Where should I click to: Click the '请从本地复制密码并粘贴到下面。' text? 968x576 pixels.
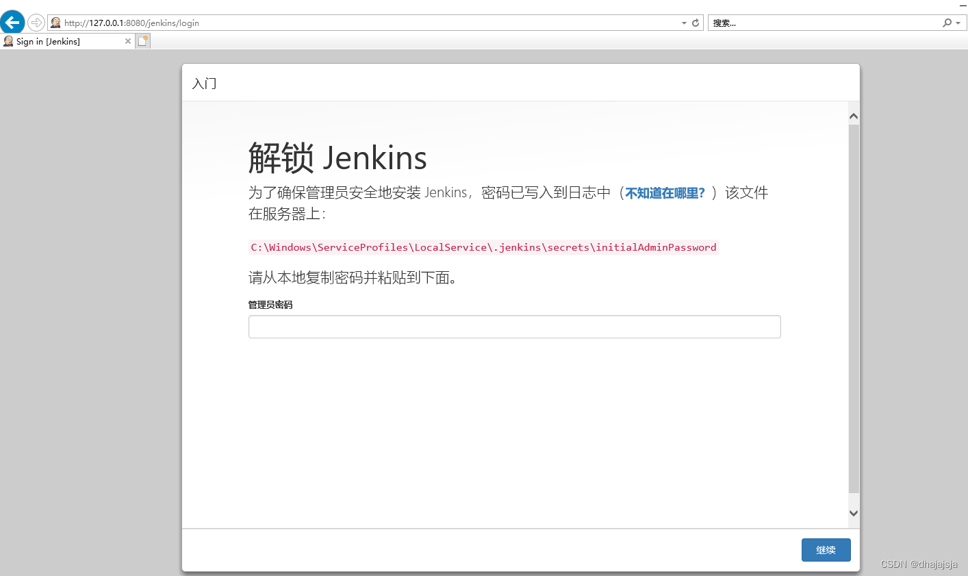353,277
